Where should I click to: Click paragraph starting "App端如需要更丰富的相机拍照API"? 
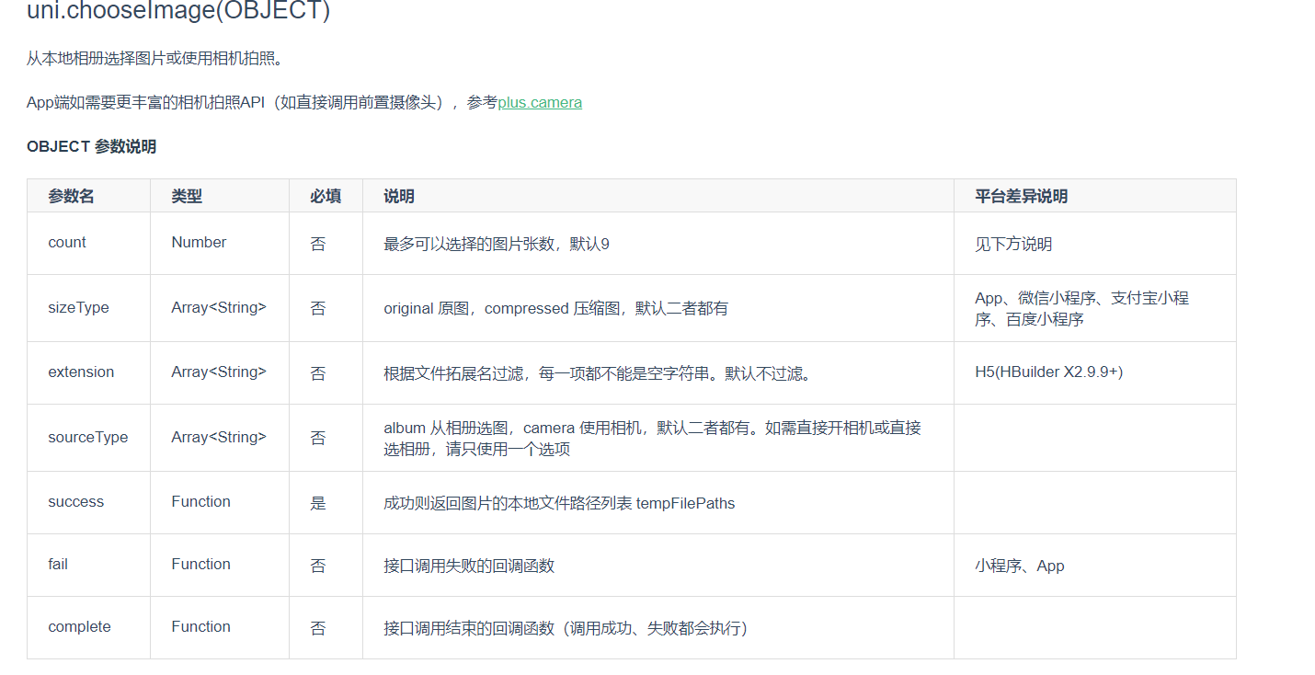point(304,102)
